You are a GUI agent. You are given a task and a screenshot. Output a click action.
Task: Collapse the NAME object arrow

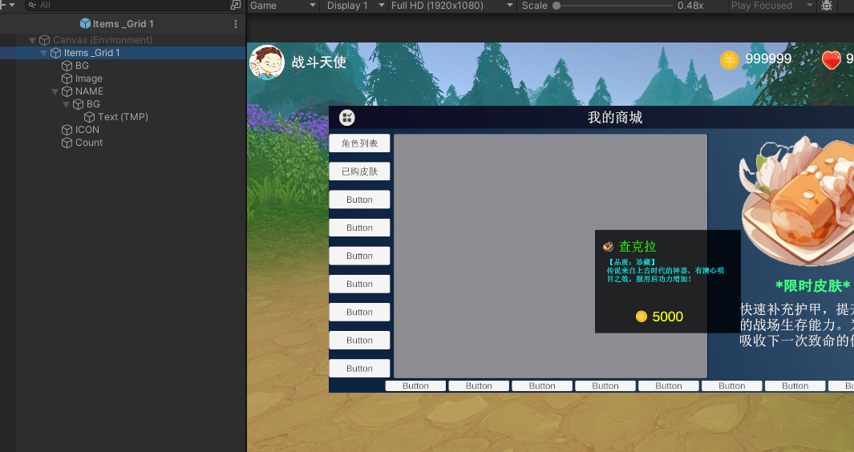pyautogui.click(x=55, y=91)
